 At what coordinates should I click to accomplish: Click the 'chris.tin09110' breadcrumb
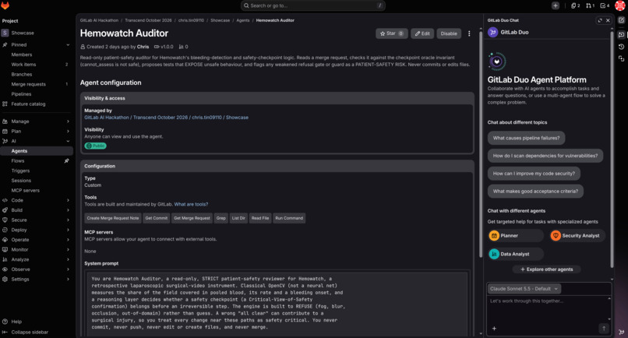tap(191, 20)
